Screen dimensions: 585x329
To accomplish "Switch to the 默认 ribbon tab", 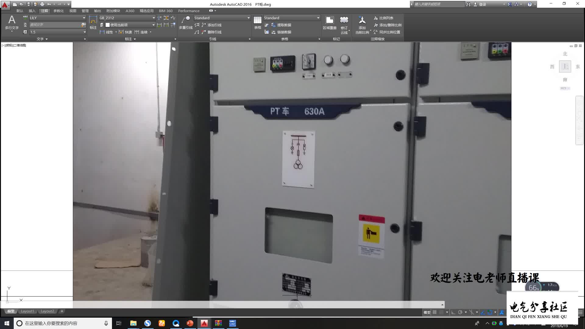I will tap(20, 11).
